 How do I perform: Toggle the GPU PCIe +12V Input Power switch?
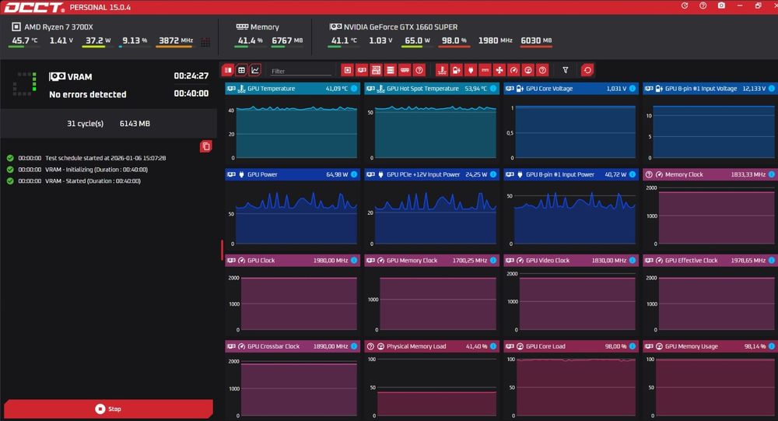coord(493,174)
